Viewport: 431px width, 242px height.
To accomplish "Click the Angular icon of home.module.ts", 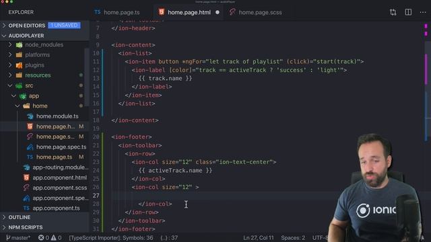I will click(x=30, y=116).
